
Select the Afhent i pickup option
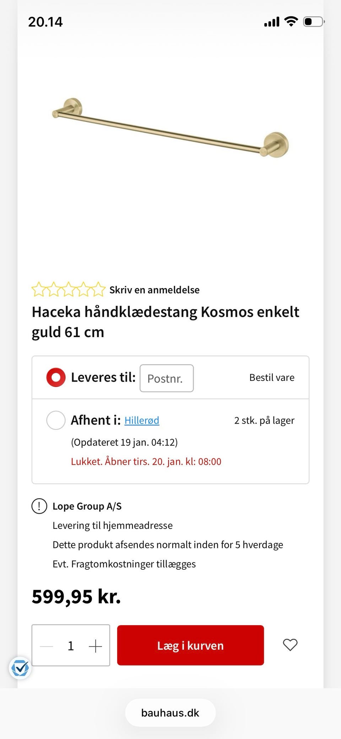point(56,420)
